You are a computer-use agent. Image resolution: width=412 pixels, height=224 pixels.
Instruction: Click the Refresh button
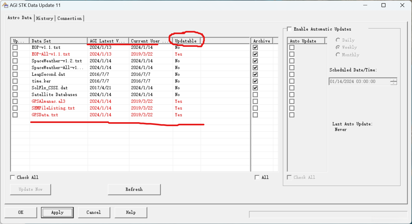tap(134, 189)
